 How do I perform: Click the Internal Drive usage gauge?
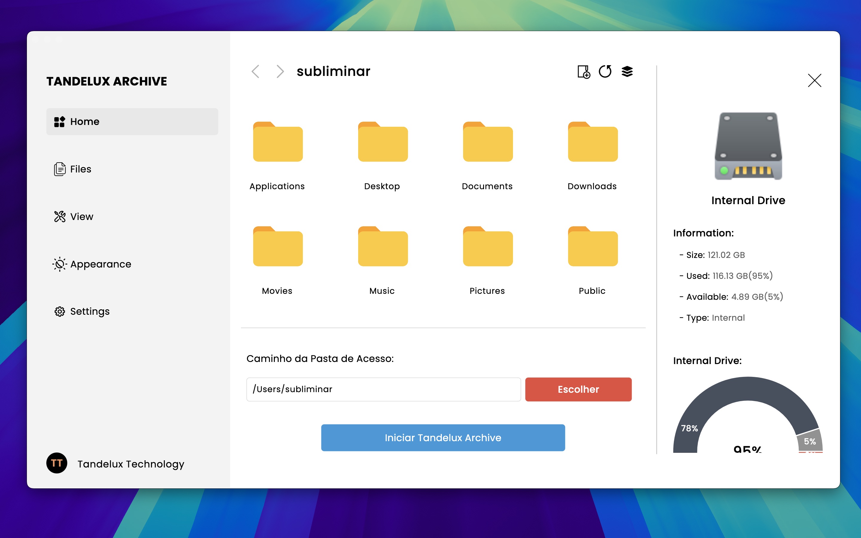(748, 415)
